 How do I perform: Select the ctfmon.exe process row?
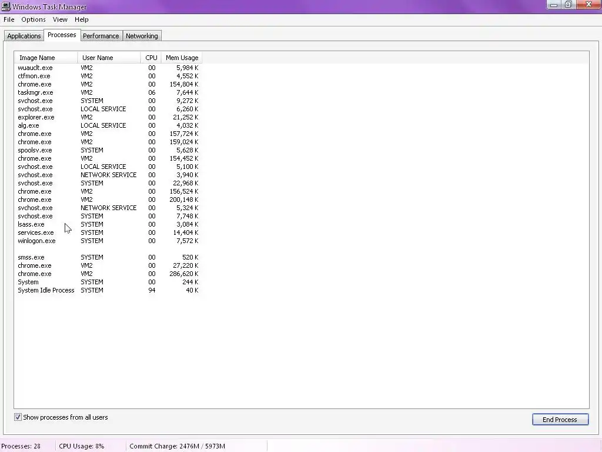tap(108, 76)
